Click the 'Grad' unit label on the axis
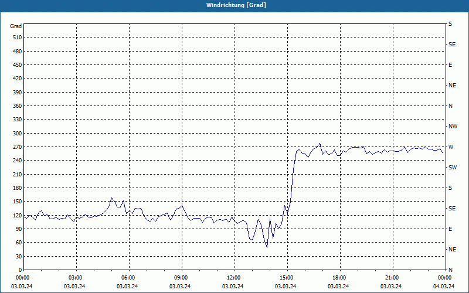The width and height of the screenshot is (469, 293). (x=16, y=26)
